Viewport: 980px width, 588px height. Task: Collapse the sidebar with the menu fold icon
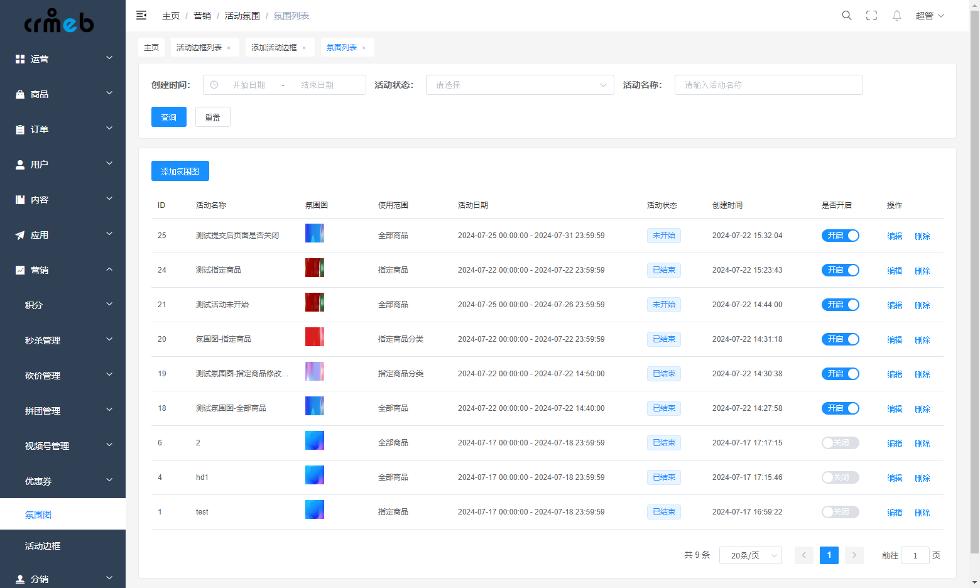[x=141, y=15]
